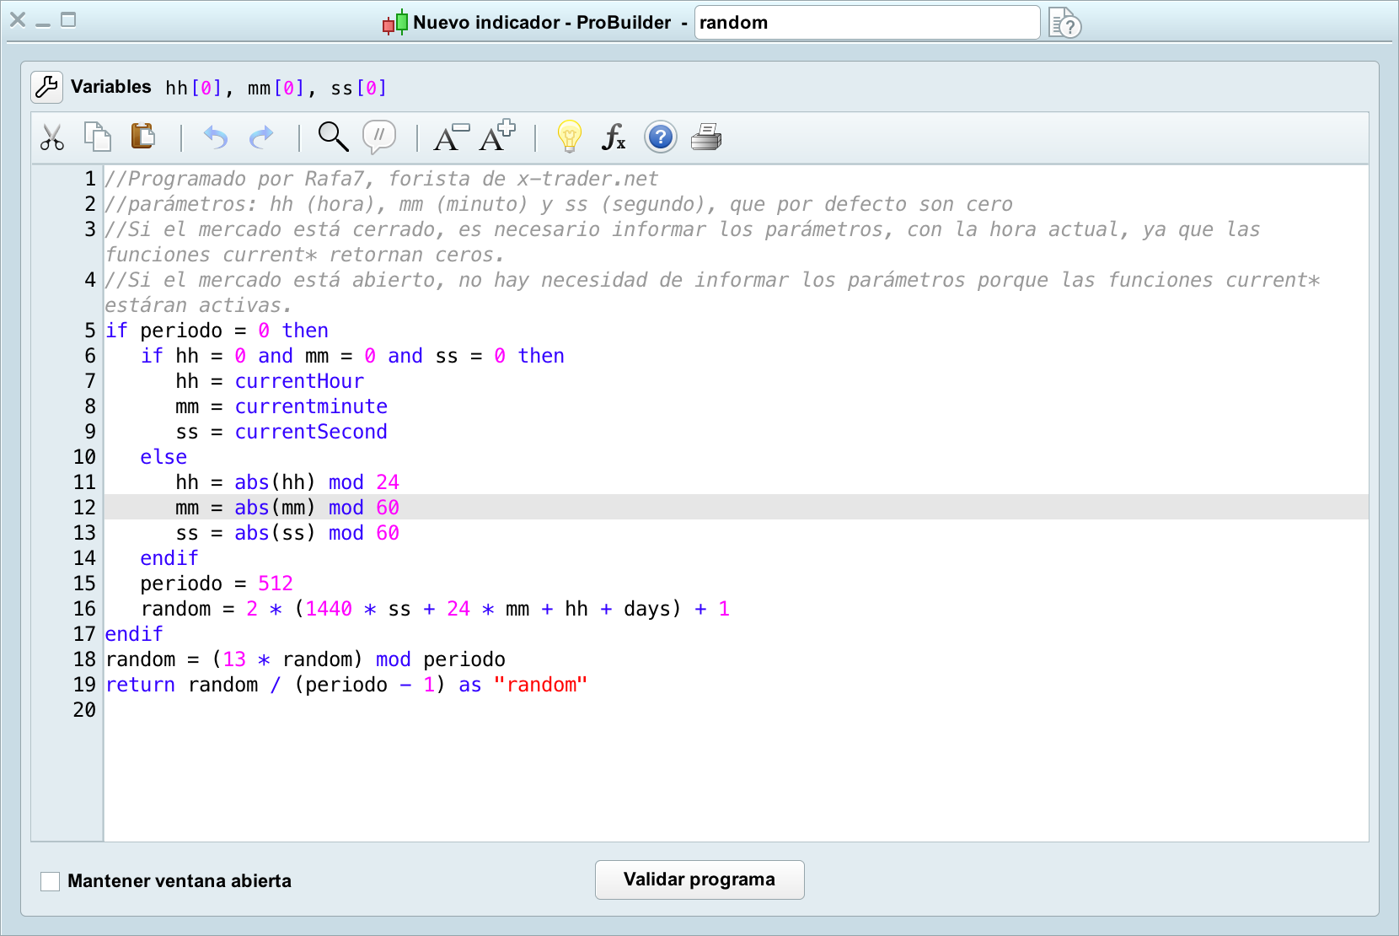Decrease the editor font size
Viewport: 1399px width, 936px height.
(450, 137)
